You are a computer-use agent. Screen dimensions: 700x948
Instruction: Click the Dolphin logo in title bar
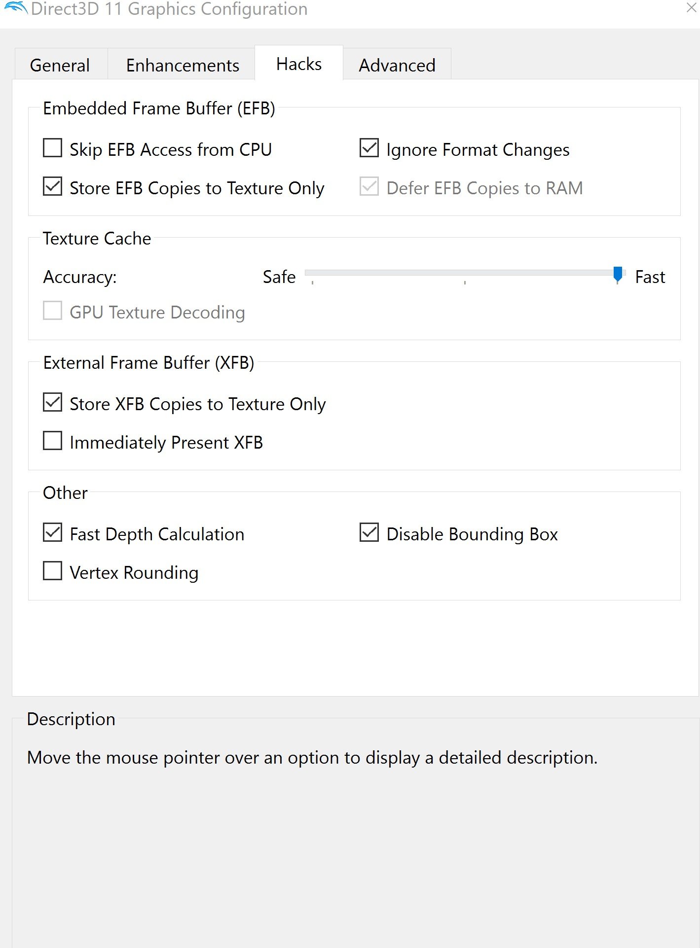click(15, 8)
